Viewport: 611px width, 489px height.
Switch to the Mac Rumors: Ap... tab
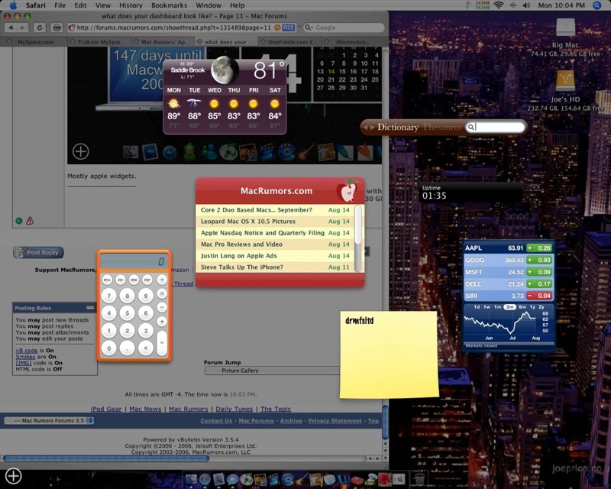pos(163,42)
